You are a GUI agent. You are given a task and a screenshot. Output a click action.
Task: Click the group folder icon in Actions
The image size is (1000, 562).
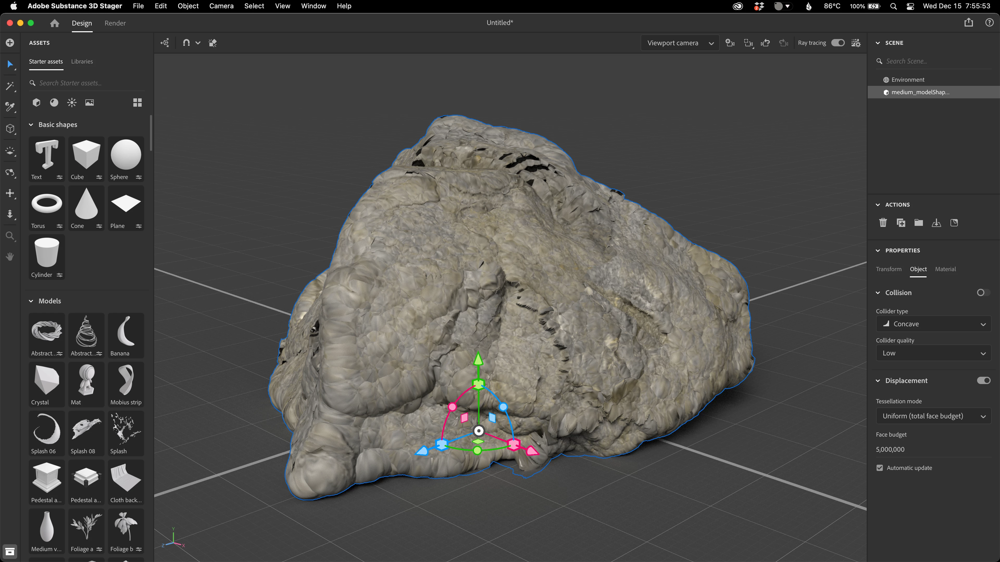coord(918,223)
